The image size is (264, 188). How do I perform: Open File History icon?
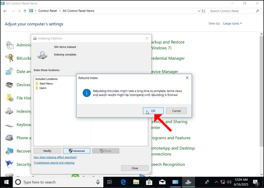[10, 98]
